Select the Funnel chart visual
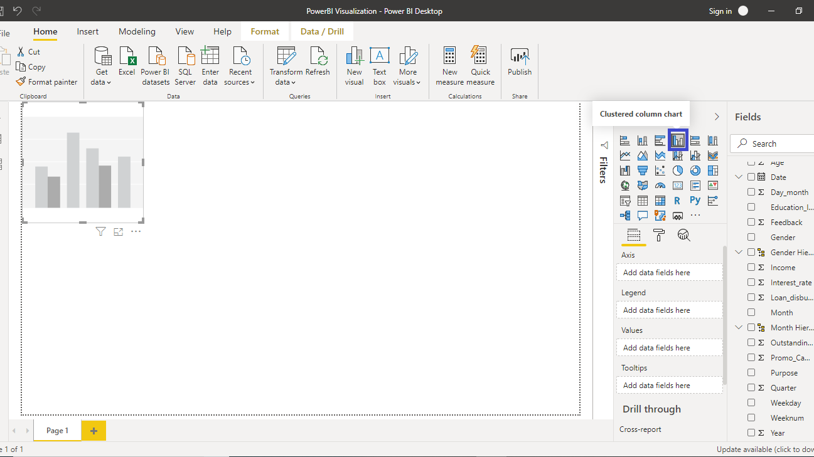814x457 pixels. [643, 171]
